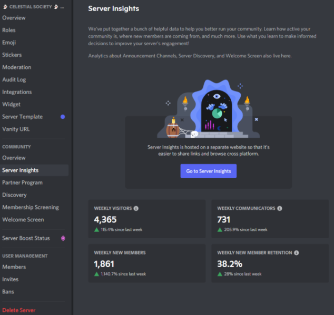Open the Members management page
334x315 pixels.
coord(14,267)
